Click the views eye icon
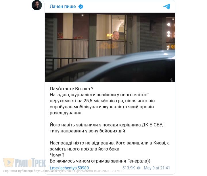Image resolution: width=207 pixels, height=176 pixels. 139,168
